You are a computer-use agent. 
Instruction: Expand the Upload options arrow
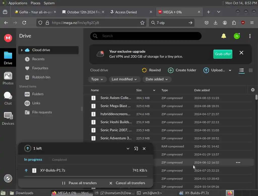(230, 70)
